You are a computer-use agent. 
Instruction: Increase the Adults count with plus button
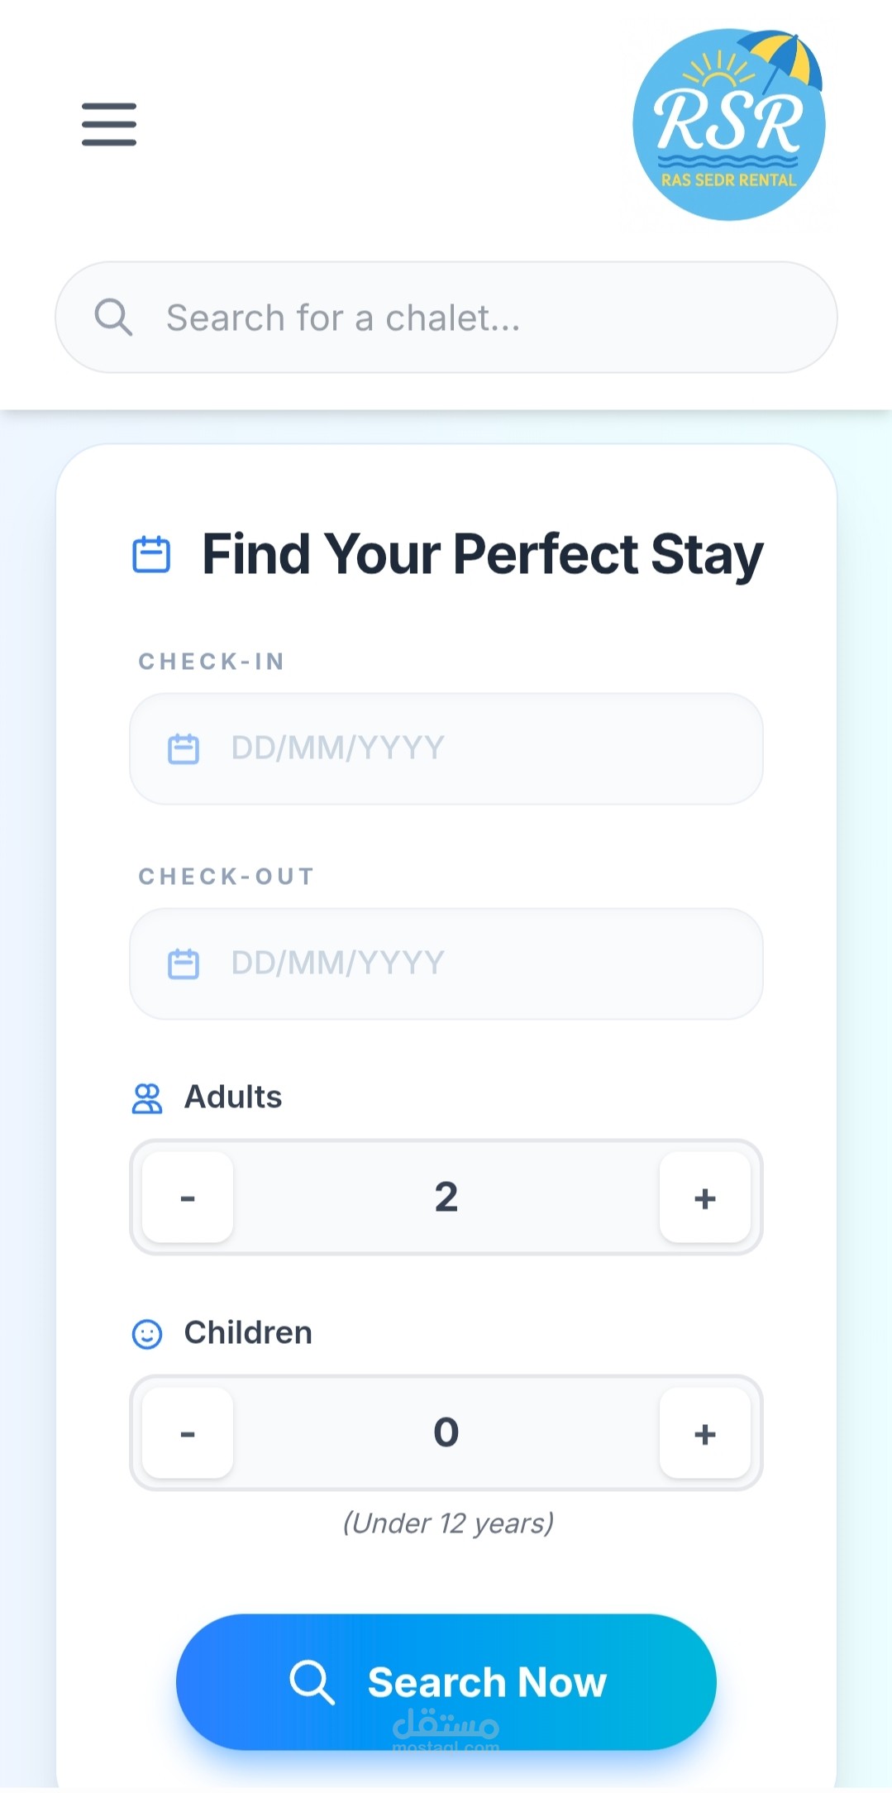[x=704, y=1198]
